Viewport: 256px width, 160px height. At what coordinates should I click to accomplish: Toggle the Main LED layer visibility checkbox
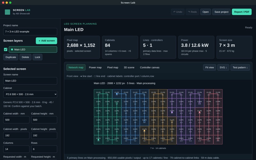click(x=5, y=50)
